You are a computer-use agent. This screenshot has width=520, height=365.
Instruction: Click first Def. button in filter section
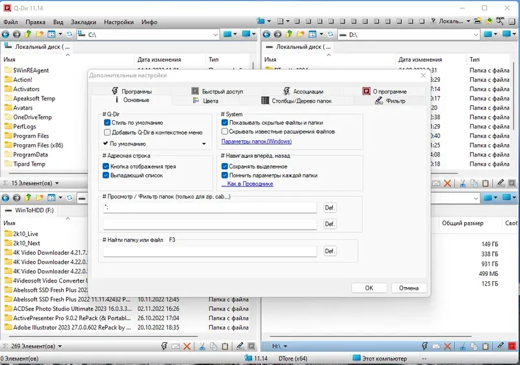point(330,208)
